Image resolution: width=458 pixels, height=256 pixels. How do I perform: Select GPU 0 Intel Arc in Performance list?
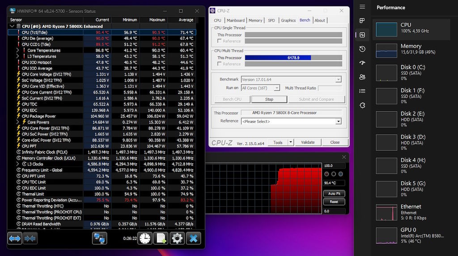point(411,235)
